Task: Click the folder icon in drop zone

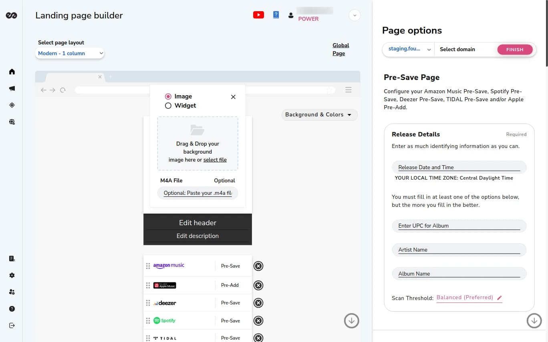Action: [x=197, y=130]
